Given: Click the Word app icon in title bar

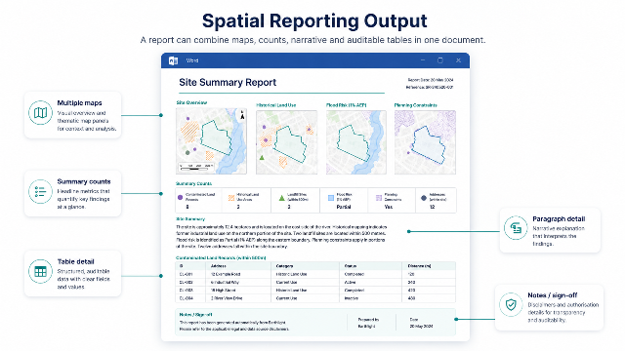Looking at the screenshot, I should point(174,60).
